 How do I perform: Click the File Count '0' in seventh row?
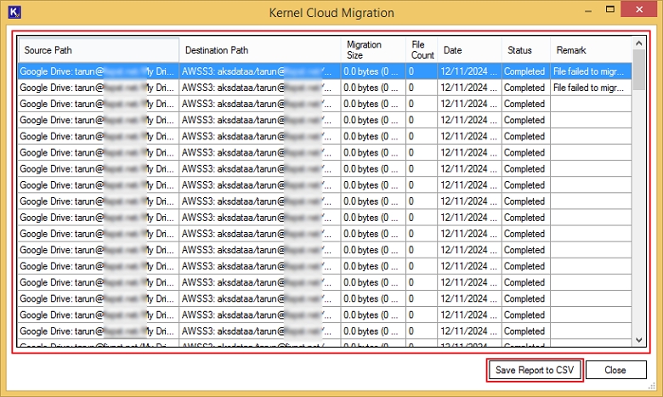coord(421,168)
